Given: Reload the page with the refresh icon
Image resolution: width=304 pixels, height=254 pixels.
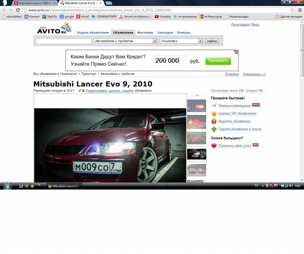Looking at the screenshot, I should [x=18, y=10].
